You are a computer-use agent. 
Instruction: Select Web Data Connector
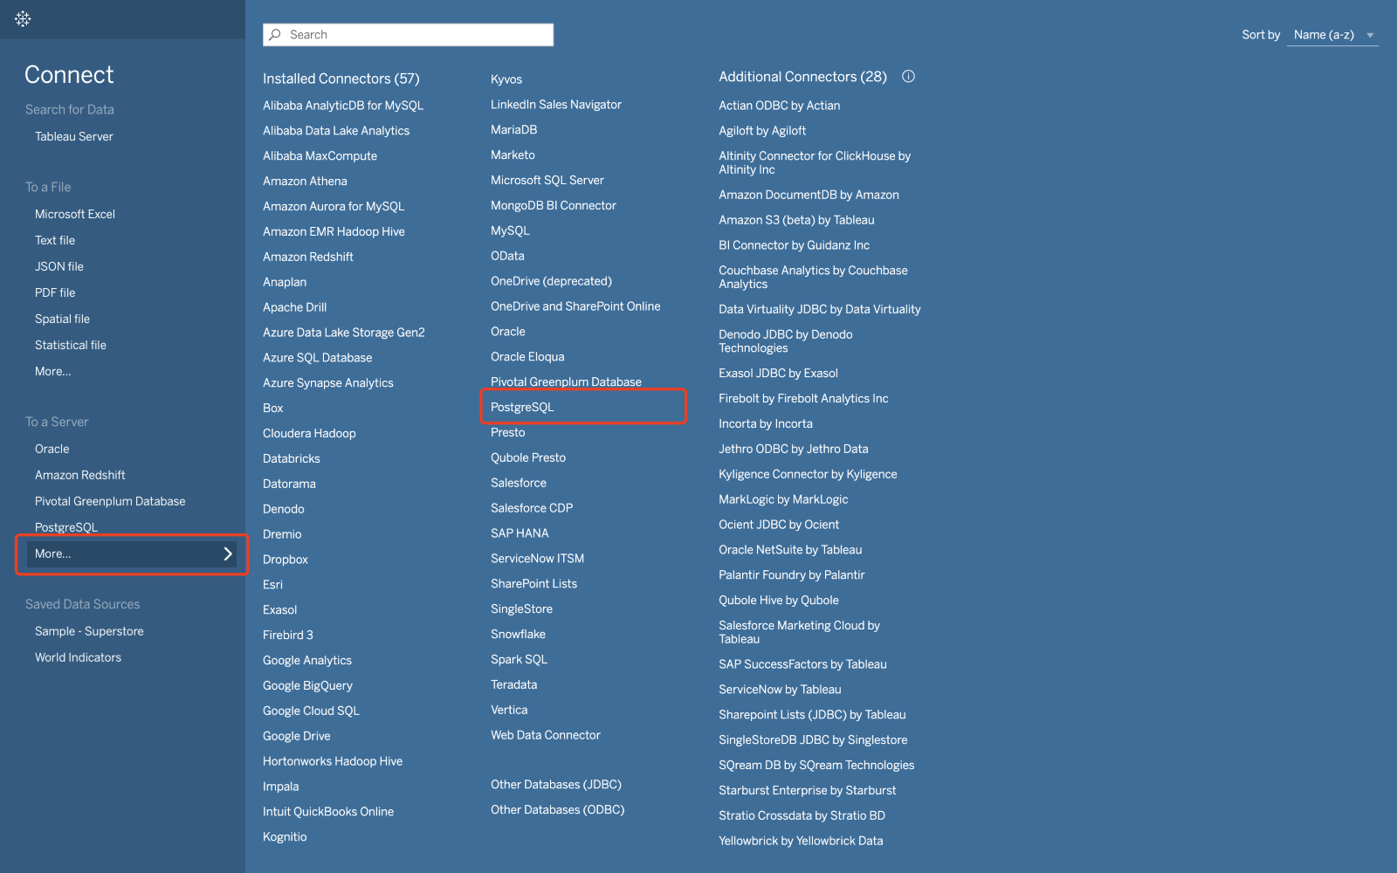point(546,735)
